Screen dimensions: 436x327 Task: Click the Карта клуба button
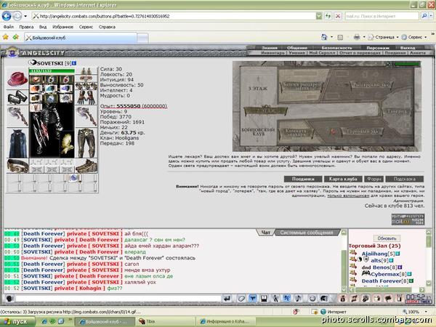coord(343,179)
